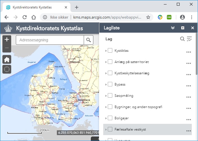Screen dimensions: 198x141
Task: Open more options for the KystAtlas layer
Action: (x=189, y=52)
